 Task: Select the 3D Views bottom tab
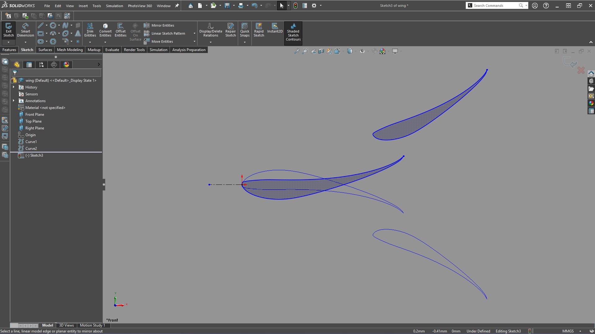point(66,325)
